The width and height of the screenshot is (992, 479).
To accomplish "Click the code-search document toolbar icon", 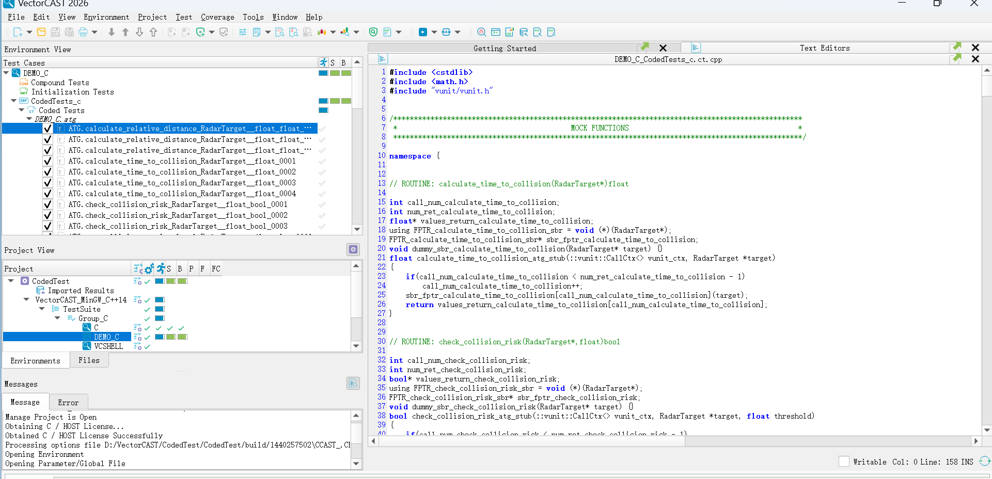I will [280, 32].
